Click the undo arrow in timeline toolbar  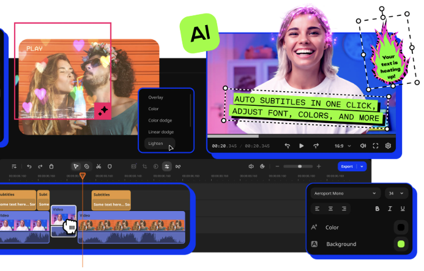click(29, 166)
